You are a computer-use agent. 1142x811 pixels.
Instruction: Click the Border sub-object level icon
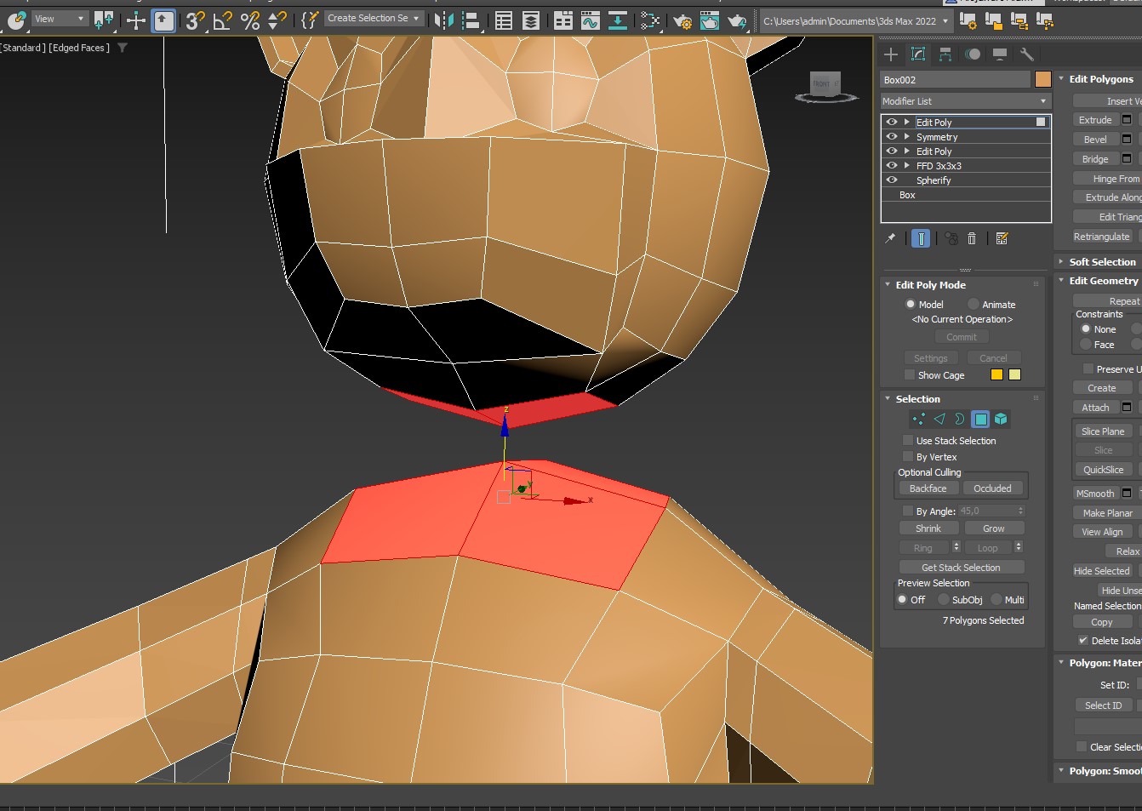(x=960, y=419)
